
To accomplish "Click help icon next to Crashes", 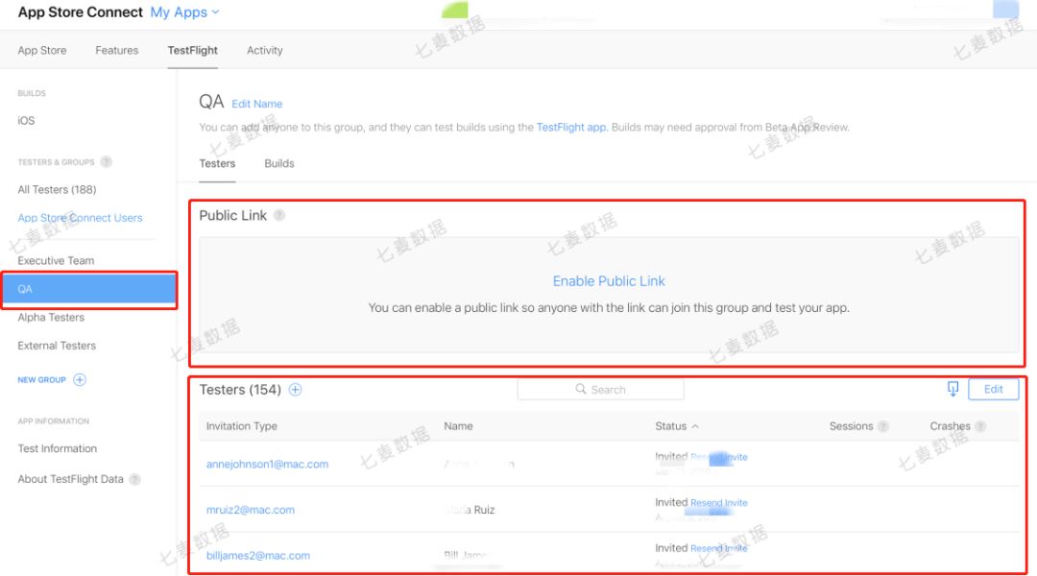I will (x=980, y=426).
